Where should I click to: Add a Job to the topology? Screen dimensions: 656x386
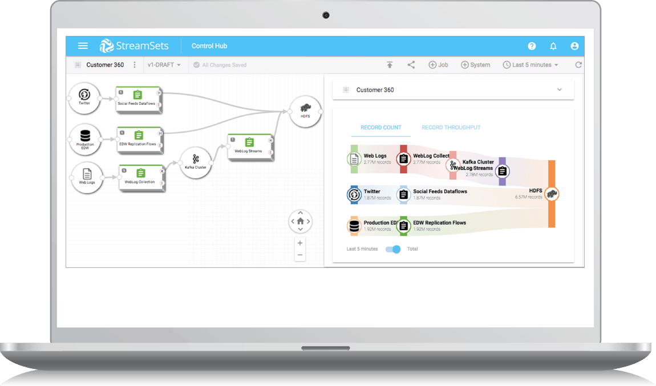(x=439, y=65)
